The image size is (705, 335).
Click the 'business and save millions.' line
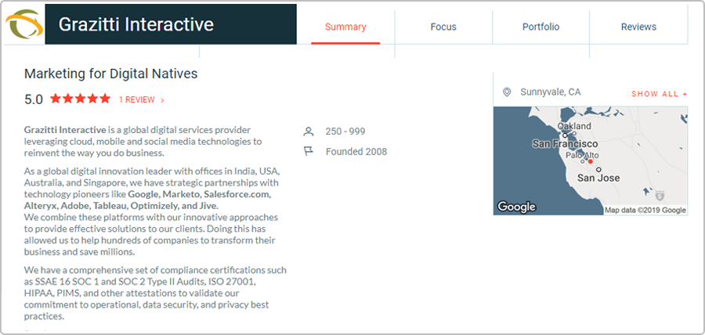coord(80,252)
